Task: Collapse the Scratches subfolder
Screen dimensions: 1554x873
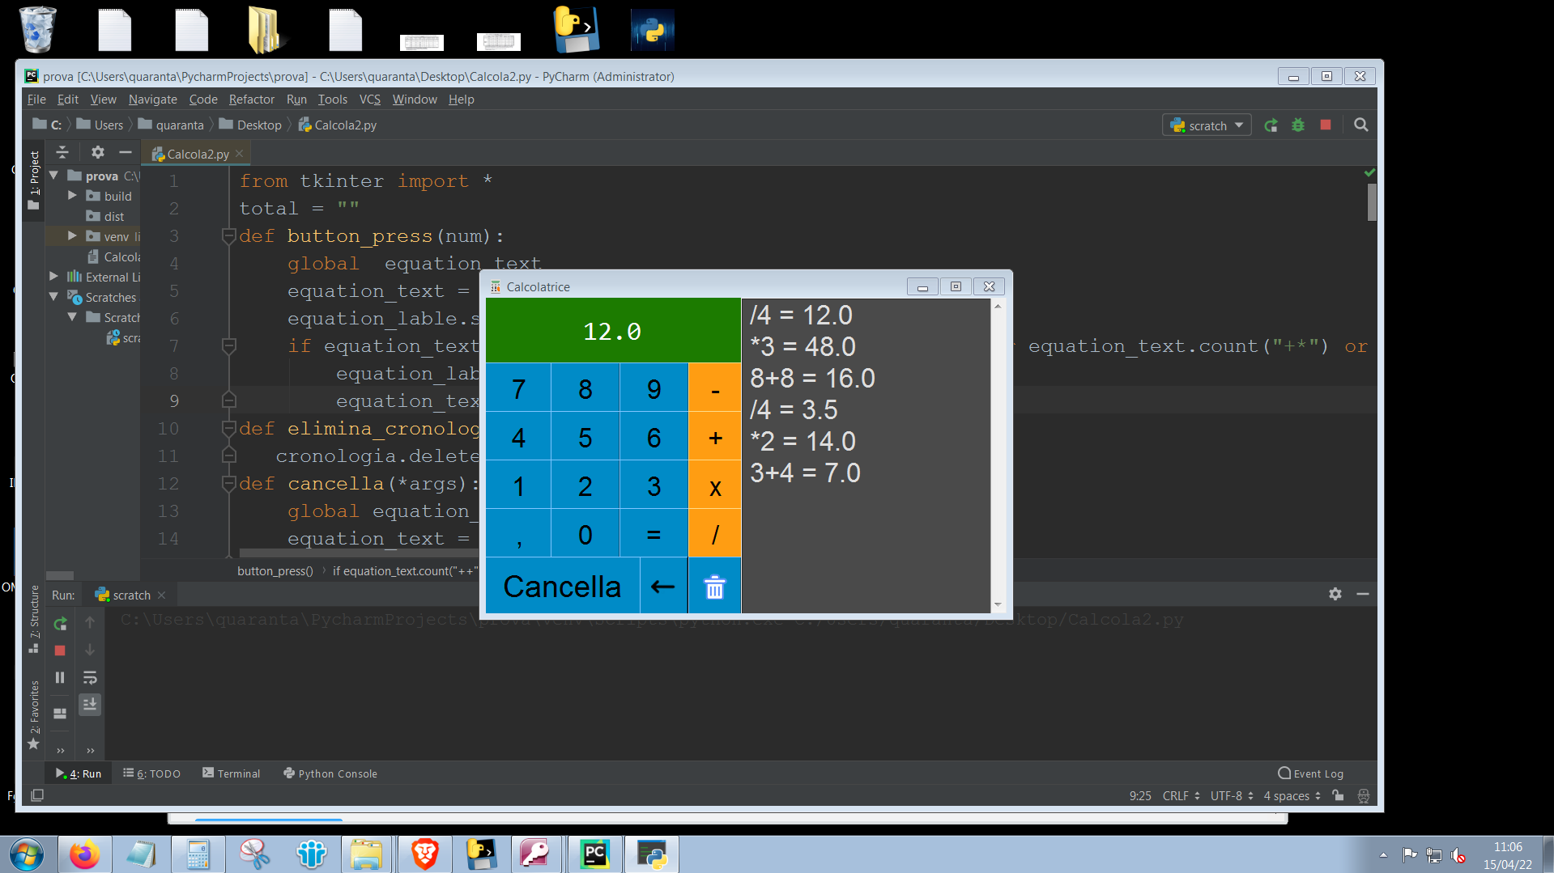Action: pyautogui.click(x=72, y=317)
